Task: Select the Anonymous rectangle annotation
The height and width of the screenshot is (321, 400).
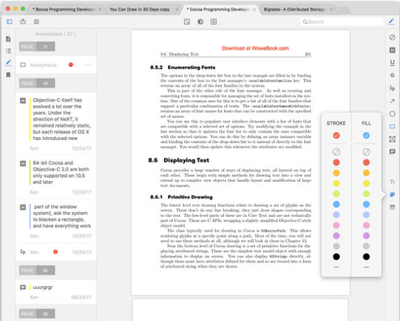Action: 55,65
